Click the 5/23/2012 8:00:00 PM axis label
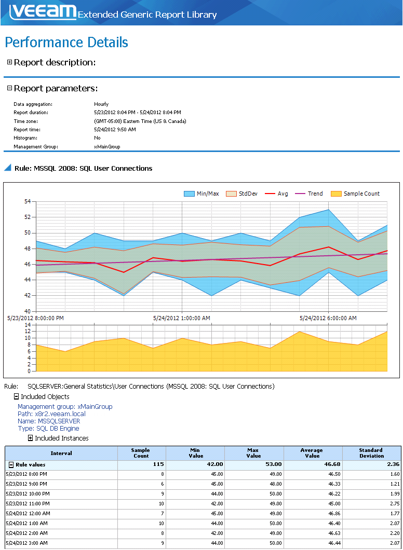The width and height of the screenshot is (403, 550). [x=35, y=318]
